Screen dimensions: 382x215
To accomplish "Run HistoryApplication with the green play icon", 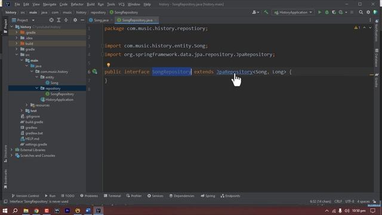I will pos(320,12).
